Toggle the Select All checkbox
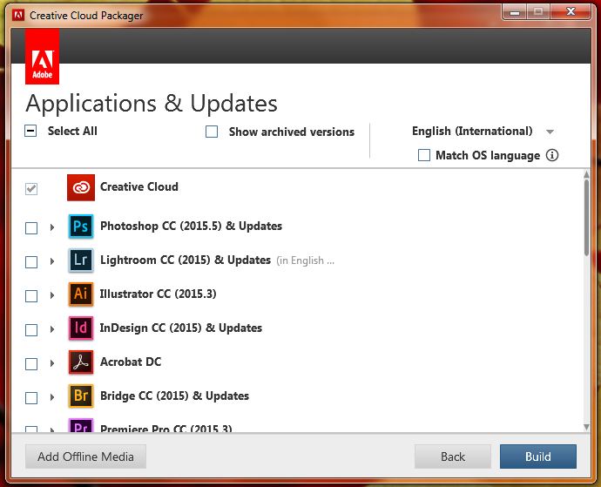The width and height of the screenshot is (601, 487). coord(30,132)
